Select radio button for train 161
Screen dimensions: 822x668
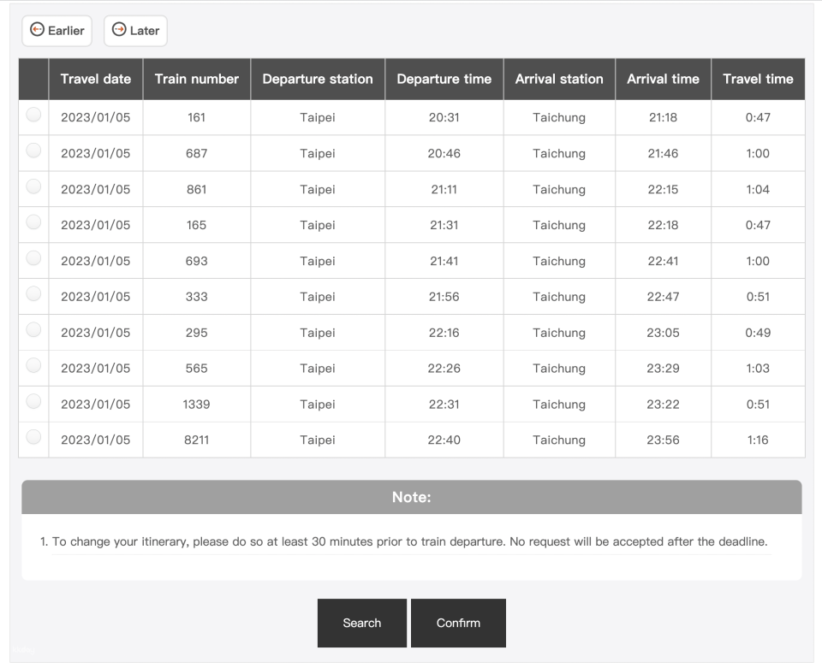33,115
